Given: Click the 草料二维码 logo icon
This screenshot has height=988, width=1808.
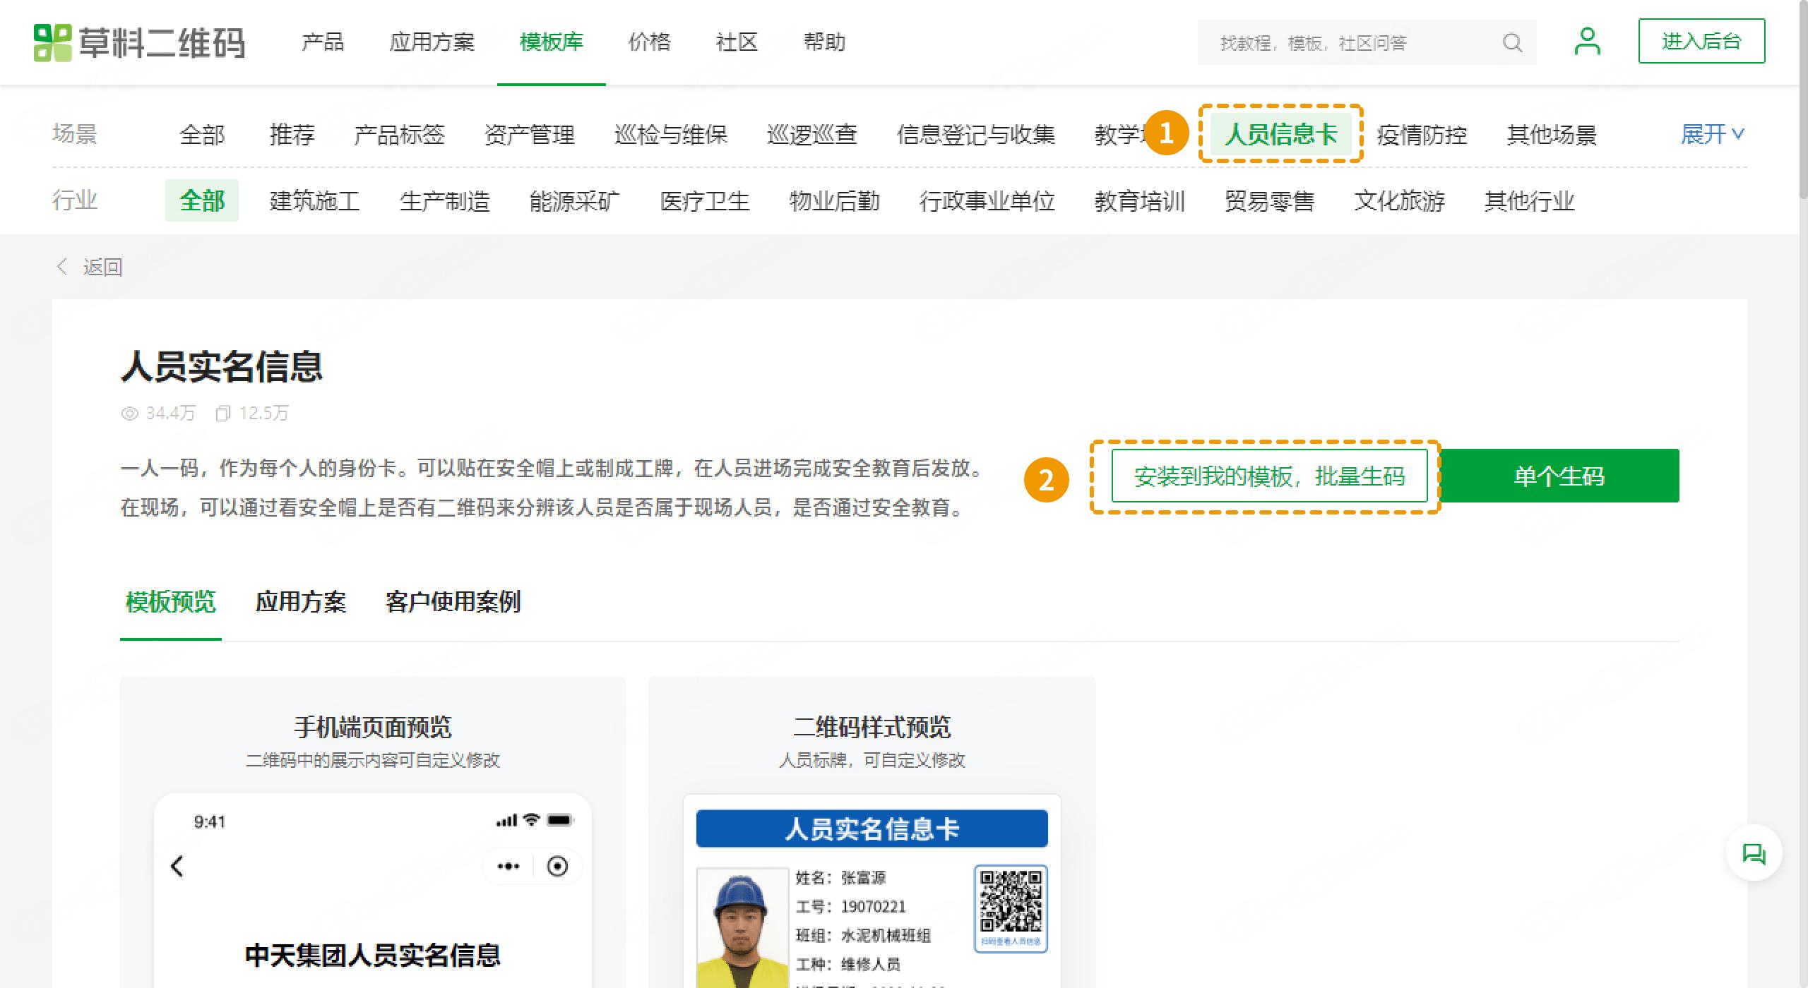Looking at the screenshot, I should (x=52, y=42).
